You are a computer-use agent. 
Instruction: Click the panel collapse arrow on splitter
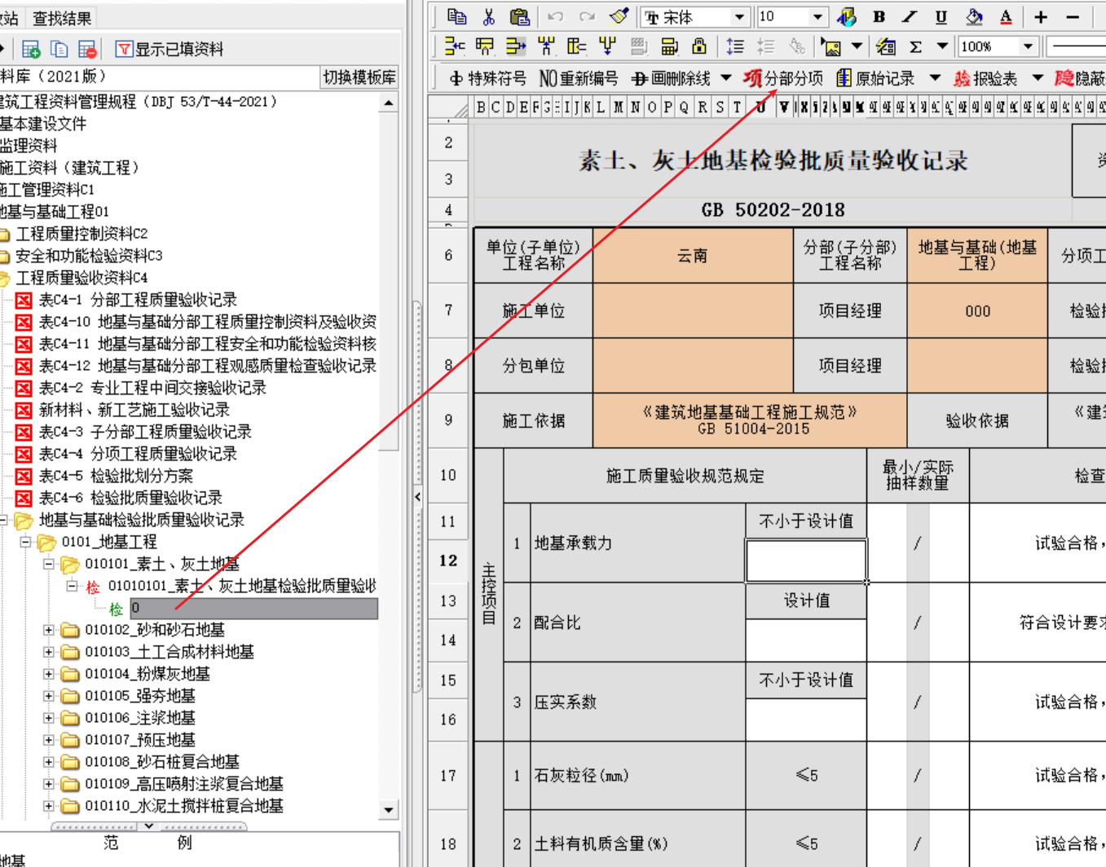[x=418, y=496]
